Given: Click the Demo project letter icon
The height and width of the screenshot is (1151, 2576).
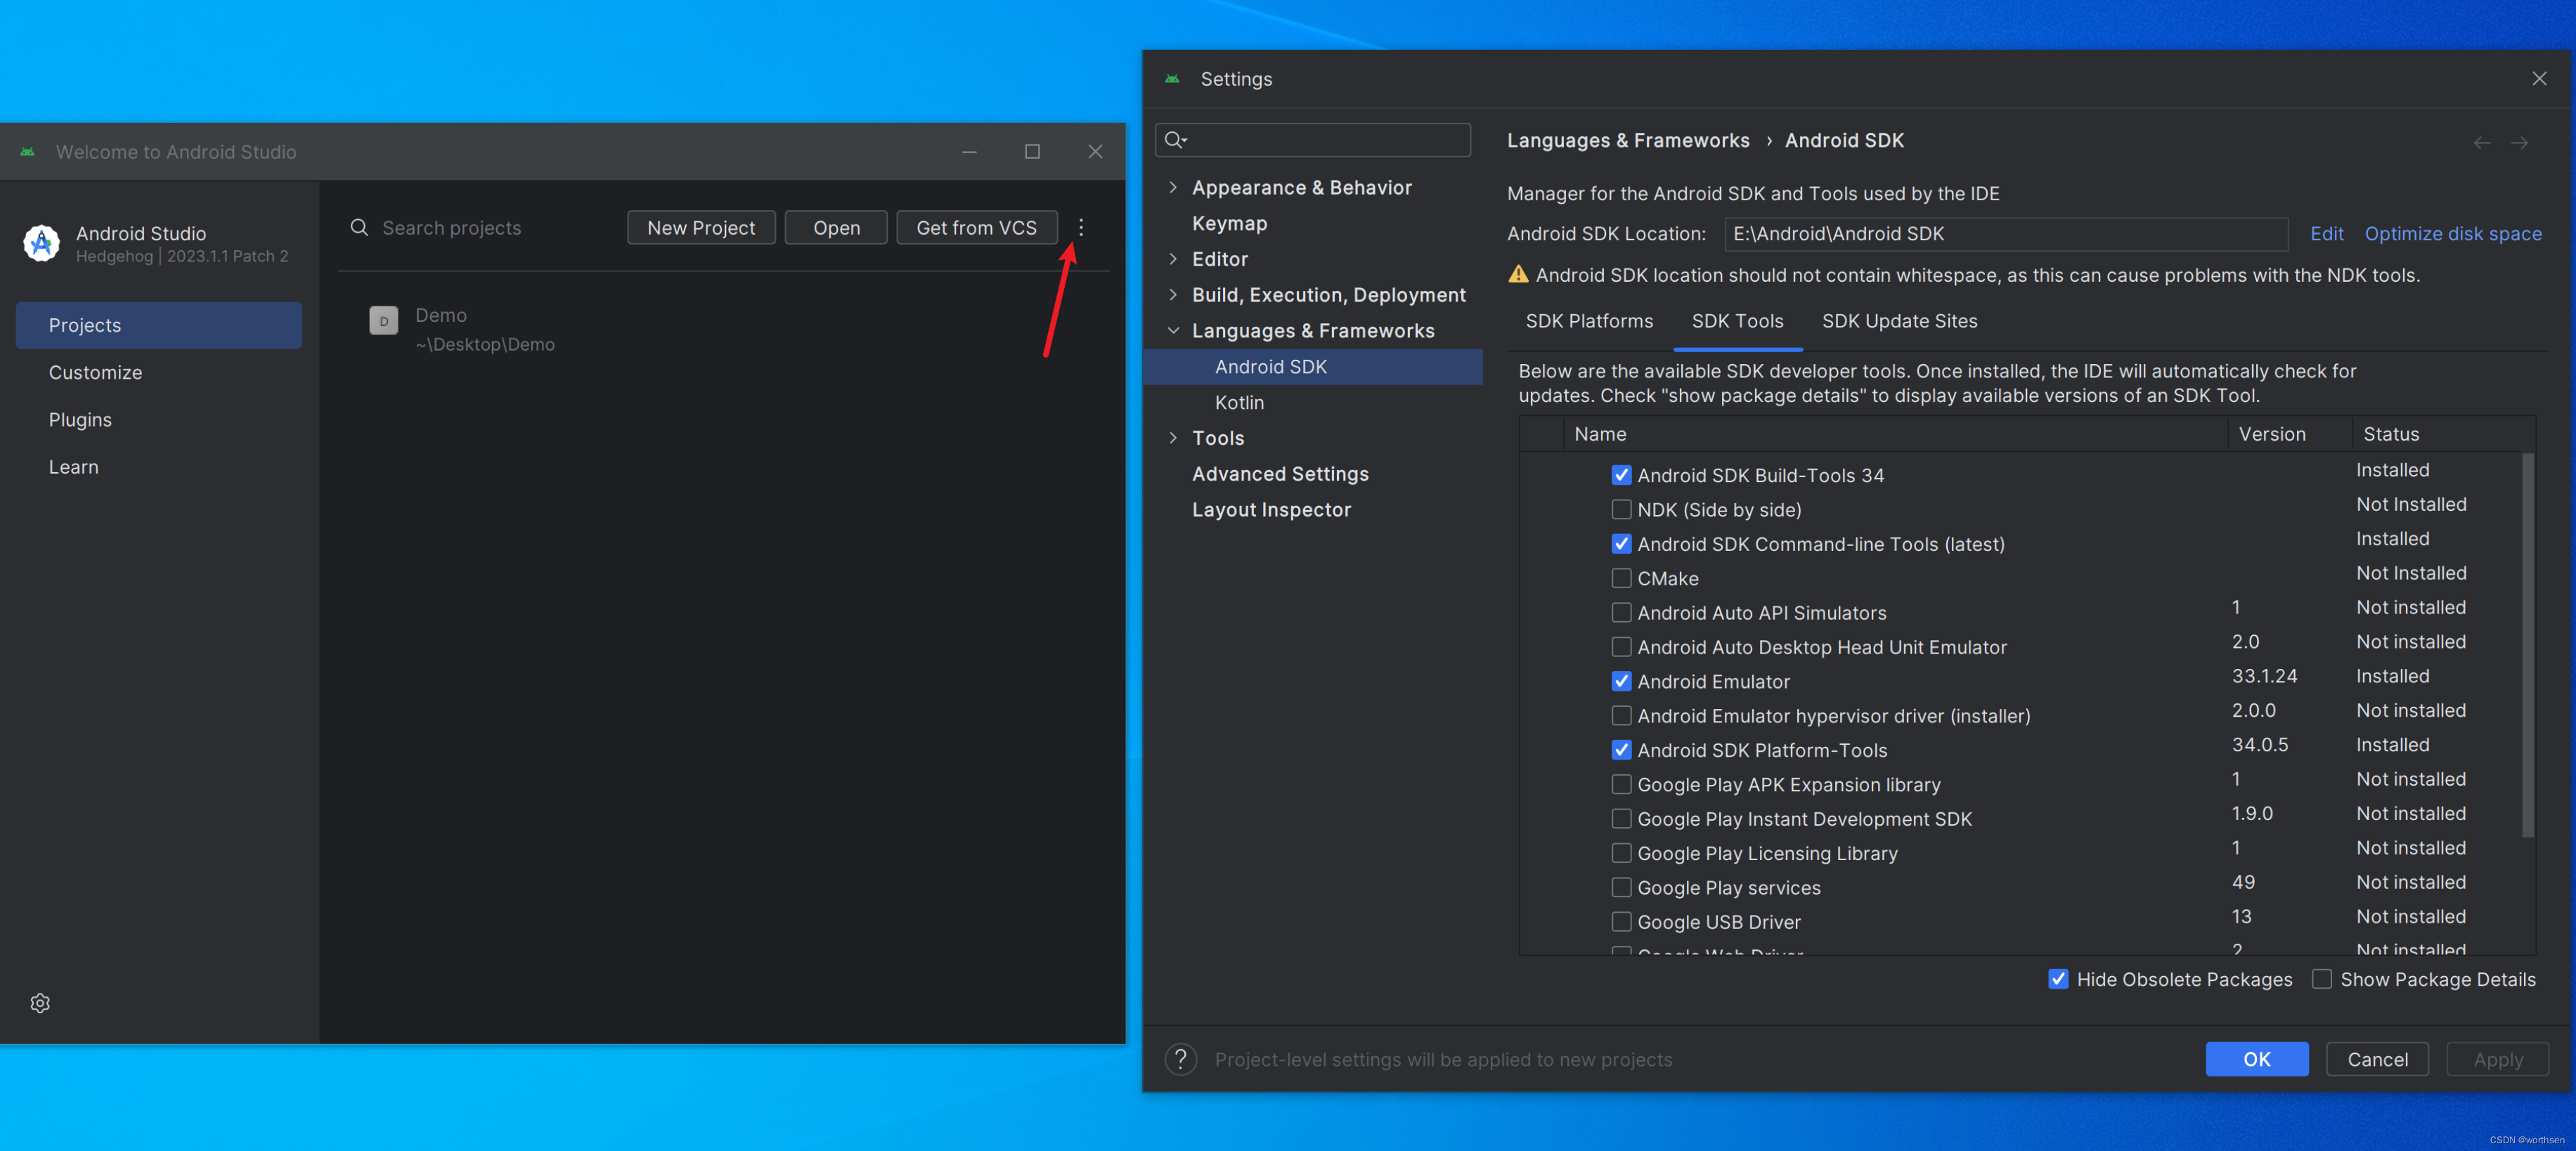Looking at the screenshot, I should [x=384, y=321].
